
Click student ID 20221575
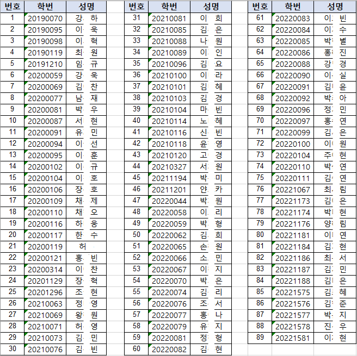click(x=293, y=292)
